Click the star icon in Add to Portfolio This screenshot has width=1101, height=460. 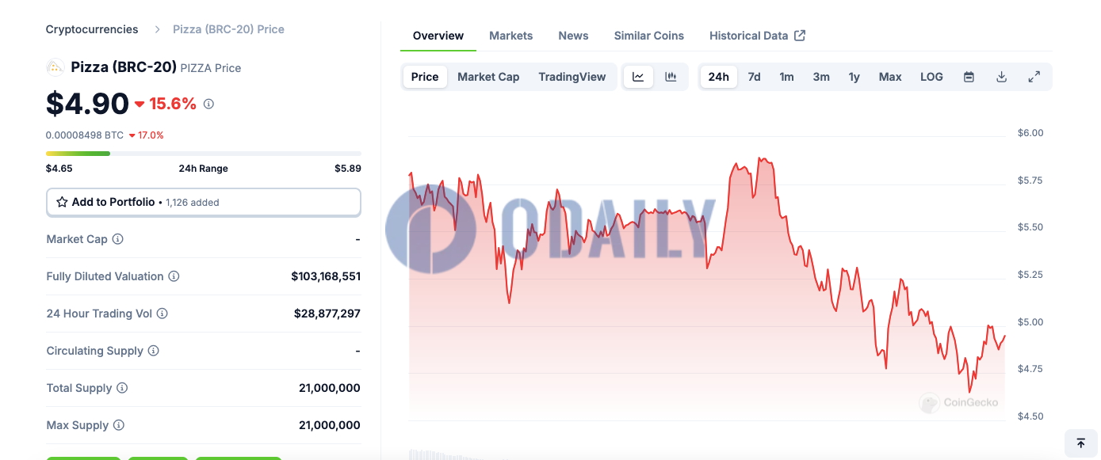(62, 202)
